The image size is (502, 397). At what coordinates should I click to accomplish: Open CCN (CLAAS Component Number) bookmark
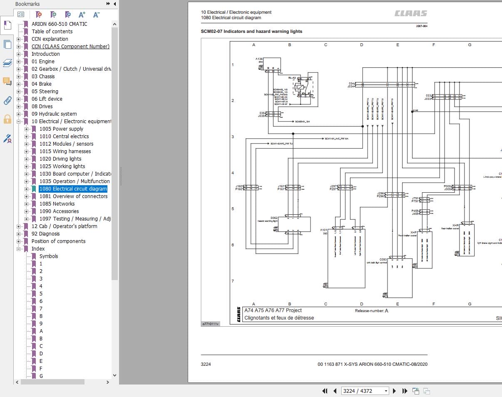point(70,46)
